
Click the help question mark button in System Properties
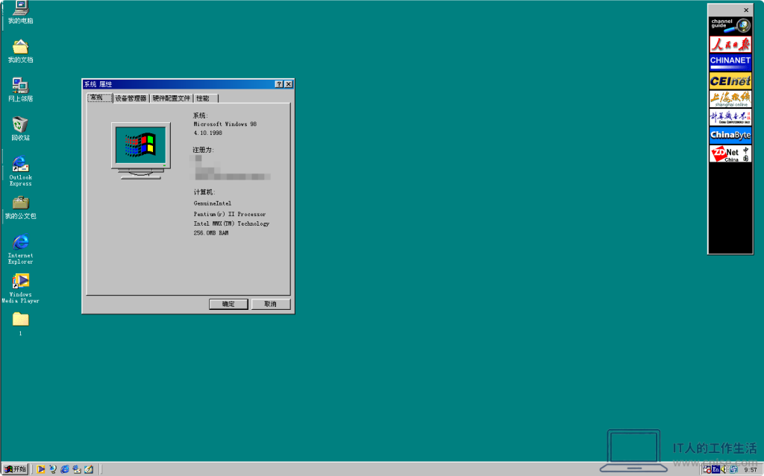pos(279,84)
